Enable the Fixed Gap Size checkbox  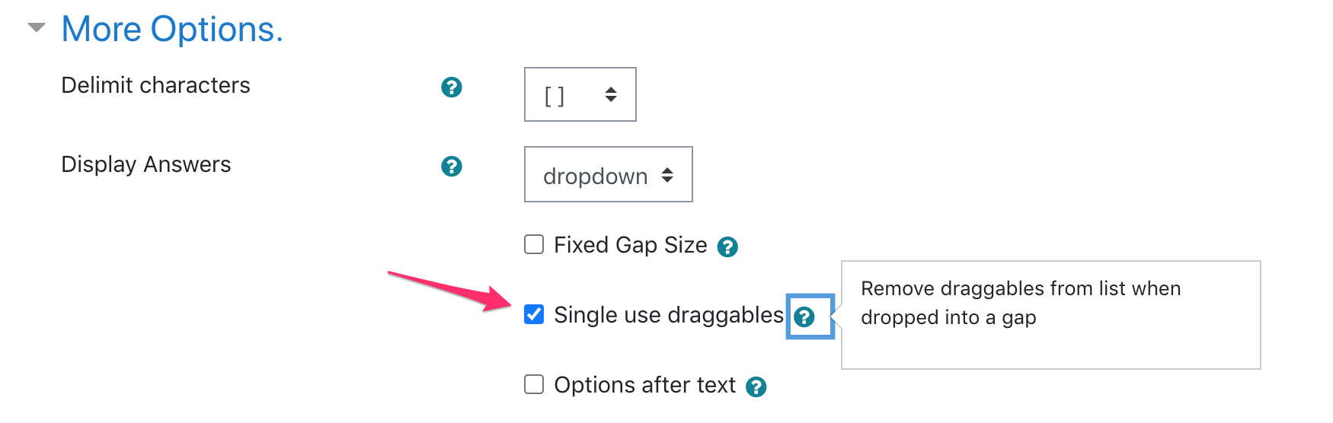[534, 244]
